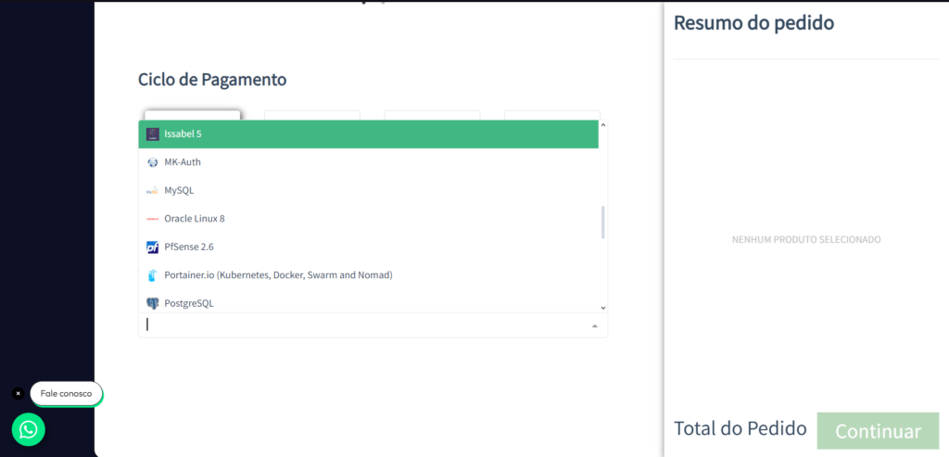949x457 pixels.
Task: Click the Oracle Linux 8 logo icon
Action: tap(153, 219)
